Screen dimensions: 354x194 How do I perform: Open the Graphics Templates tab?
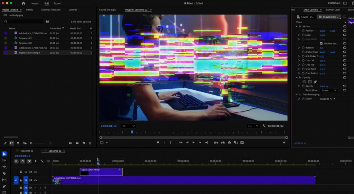tap(51, 10)
